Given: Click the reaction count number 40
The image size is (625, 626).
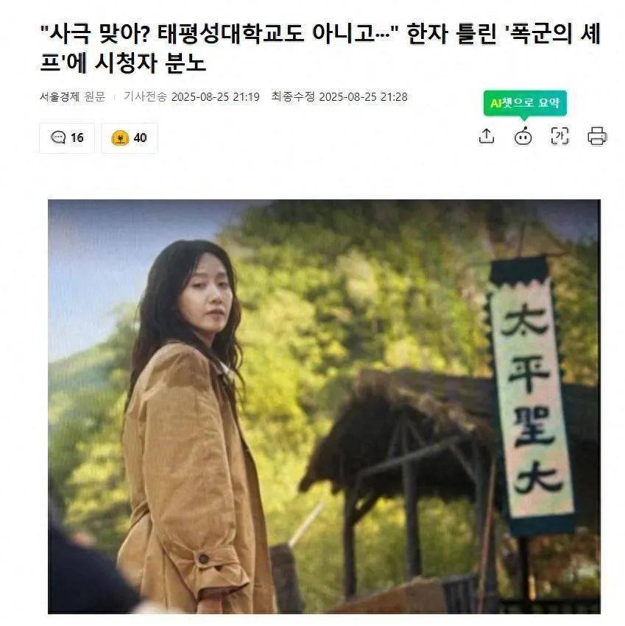Looking at the screenshot, I should coord(141,138).
